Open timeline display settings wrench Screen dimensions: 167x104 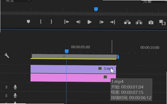pyautogui.click(x=7, y=56)
